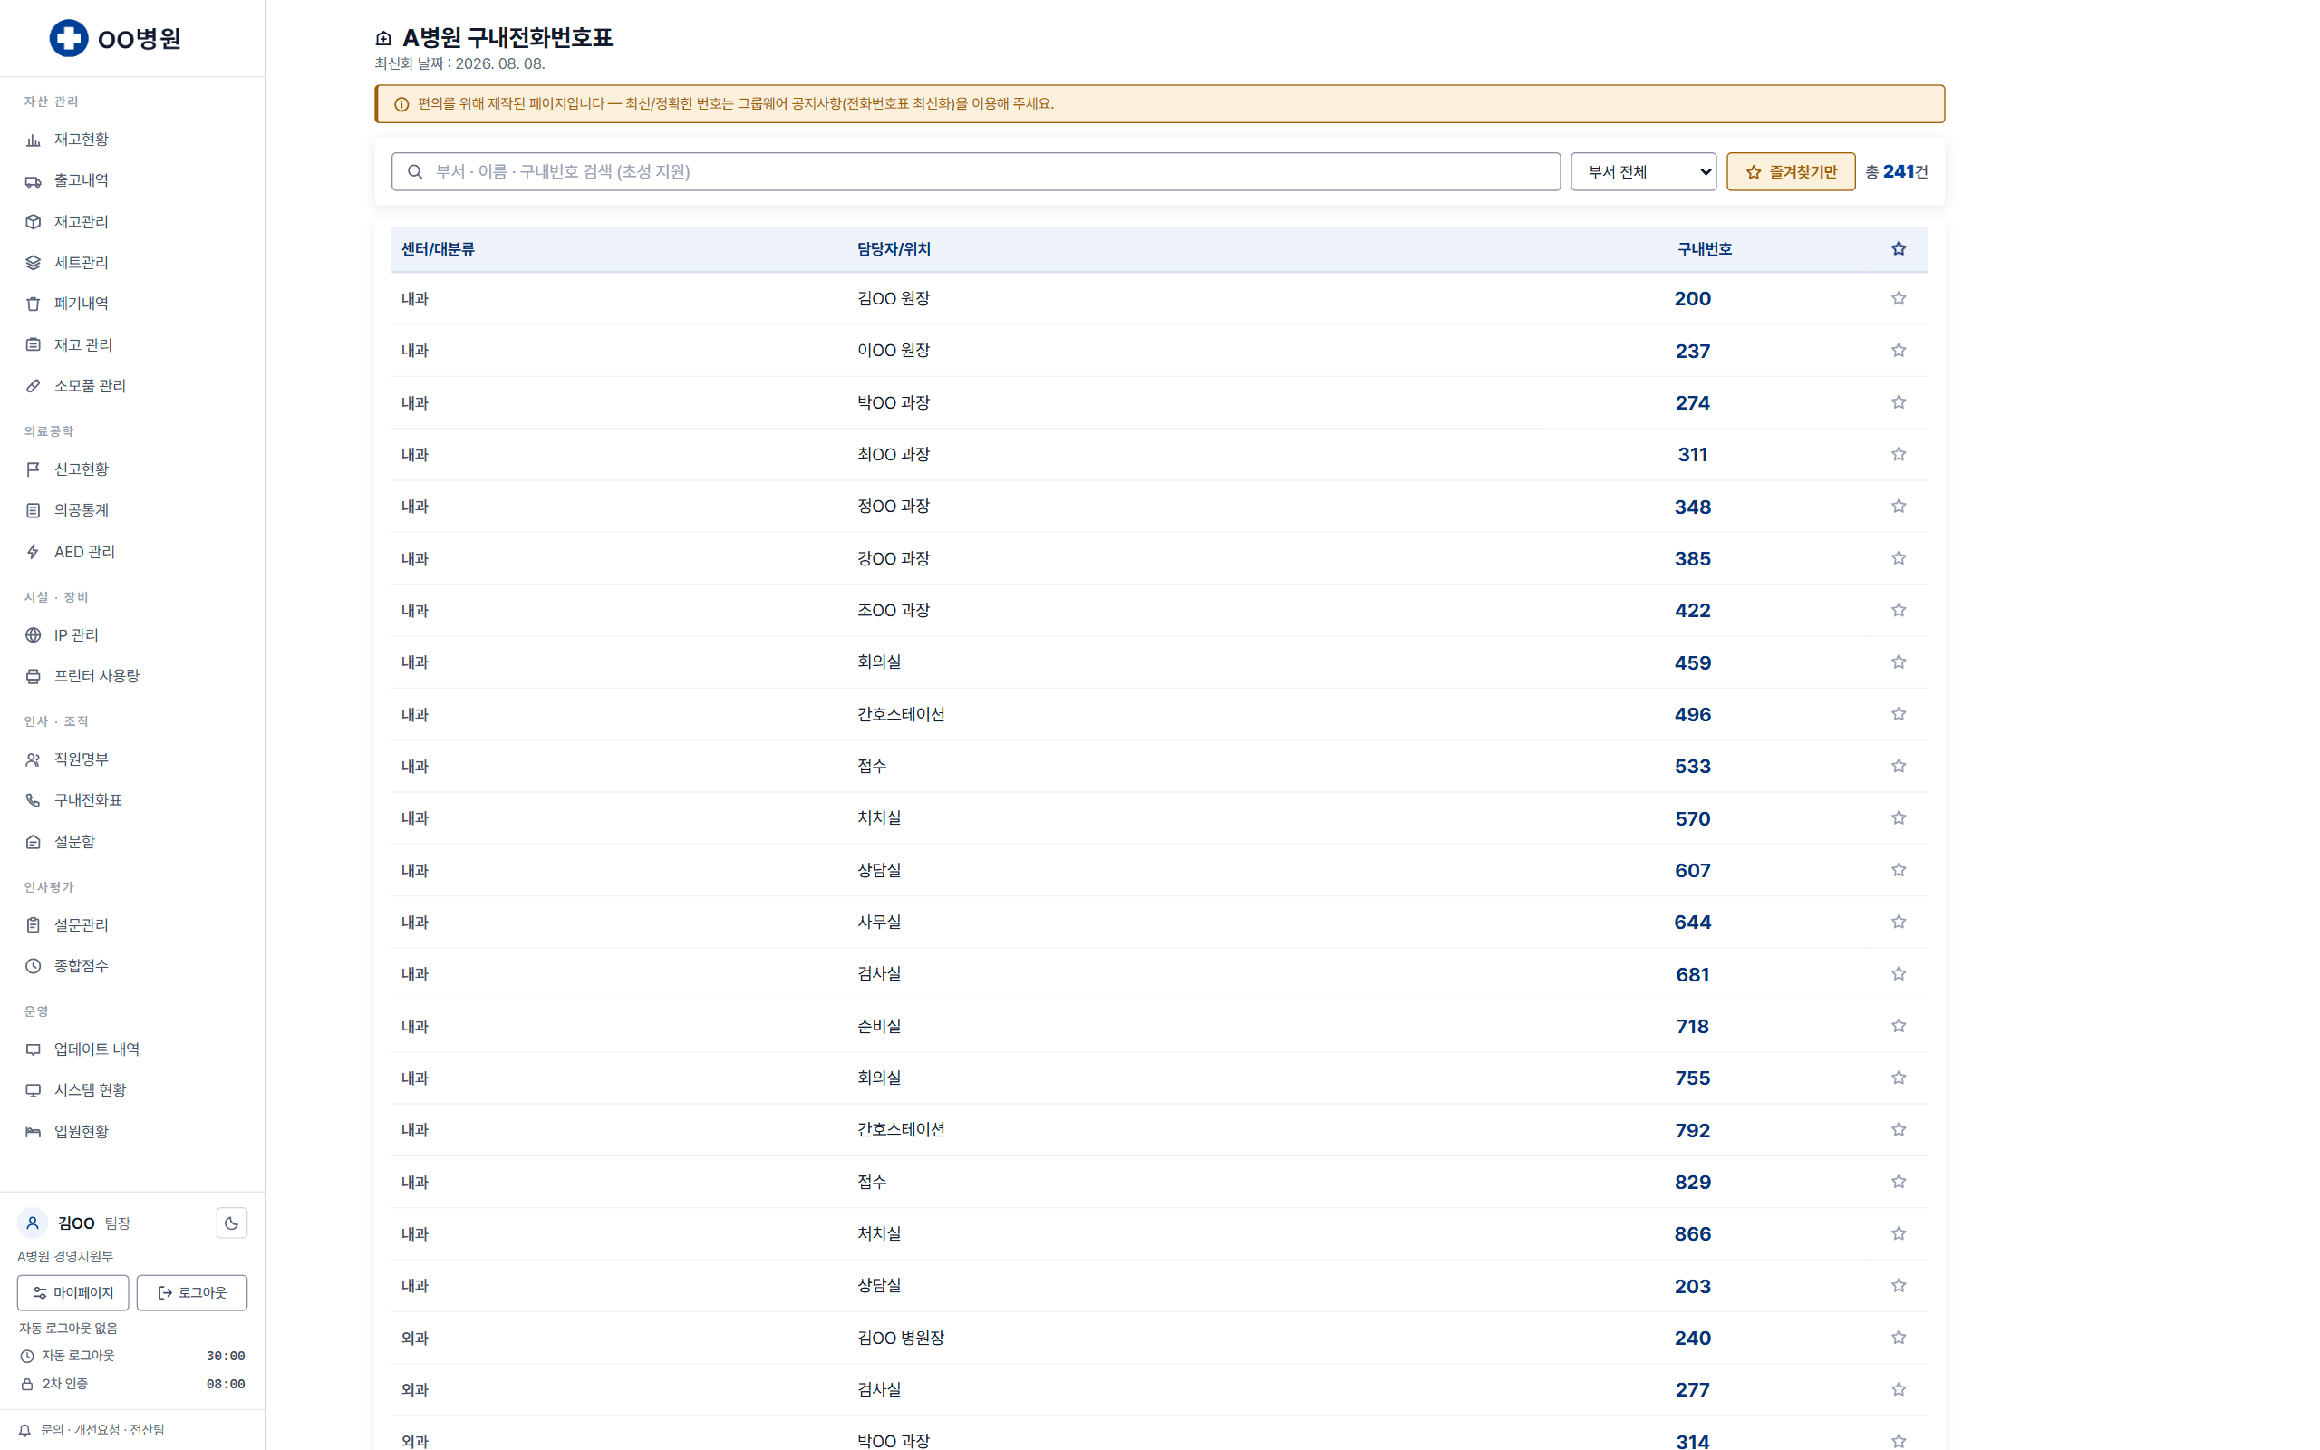Click the 프린터 사용량 printer icon
This screenshot has height=1450, width=2320.
33,676
